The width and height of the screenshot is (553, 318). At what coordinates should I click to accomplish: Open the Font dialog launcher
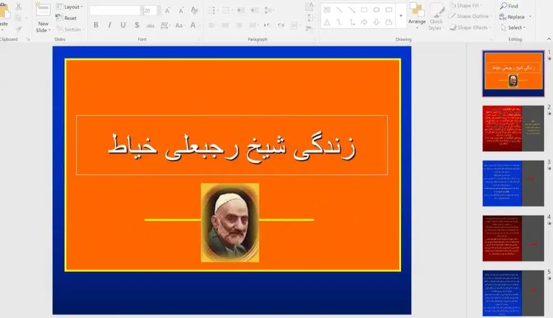[199, 39]
